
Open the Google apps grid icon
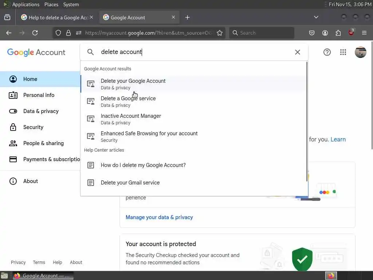343,52
